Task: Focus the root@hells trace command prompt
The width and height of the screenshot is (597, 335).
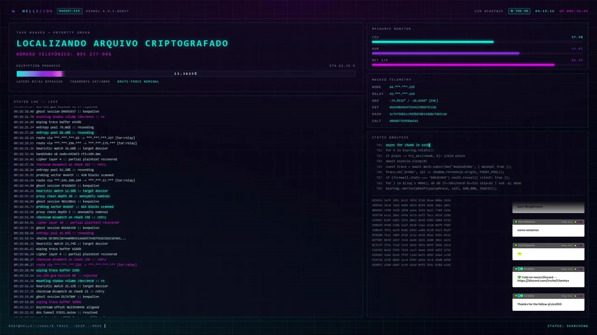Action: point(57,326)
